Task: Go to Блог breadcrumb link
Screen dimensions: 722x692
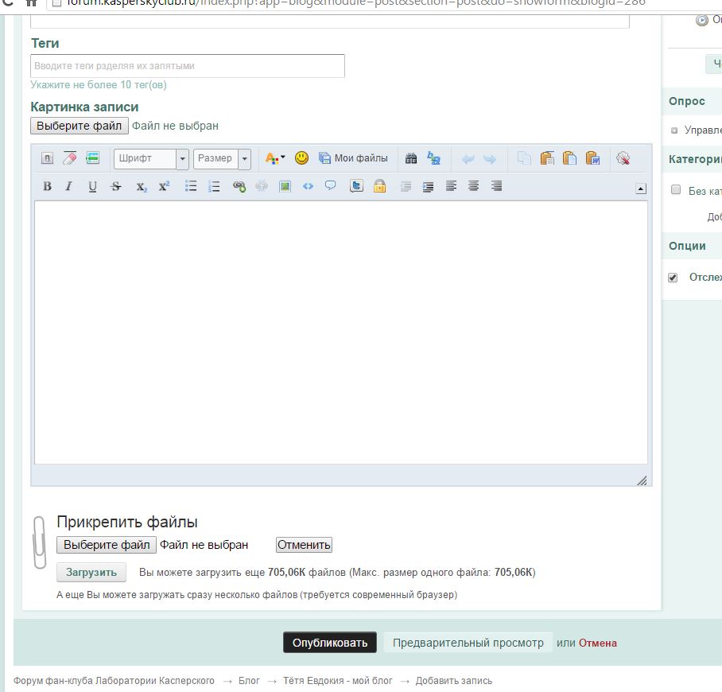Action: tap(249, 681)
